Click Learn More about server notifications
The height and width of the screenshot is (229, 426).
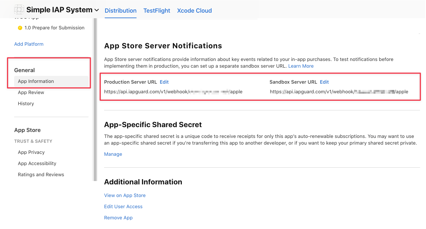tap(301, 66)
